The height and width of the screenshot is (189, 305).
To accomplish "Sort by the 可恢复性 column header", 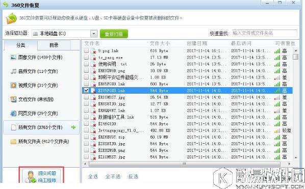I will (285, 43).
